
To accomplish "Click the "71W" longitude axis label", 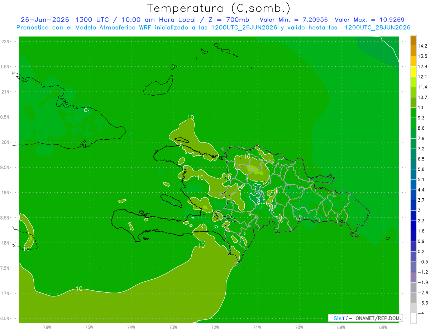I will [257, 327].
